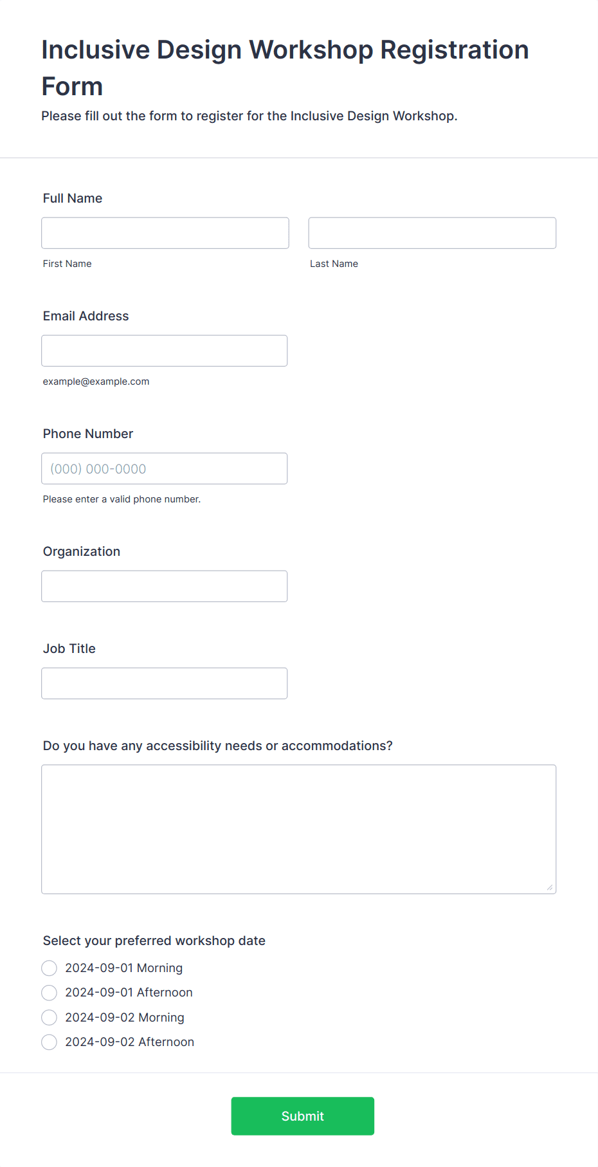Click the form title heading
Viewport: 598px width, 1167px height.
pos(285,68)
